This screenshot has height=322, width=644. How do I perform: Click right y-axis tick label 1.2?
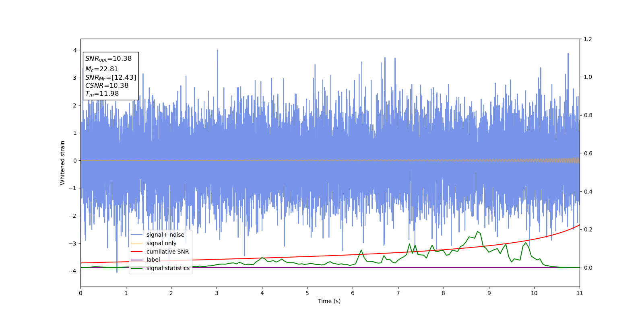pyautogui.click(x=588, y=39)
